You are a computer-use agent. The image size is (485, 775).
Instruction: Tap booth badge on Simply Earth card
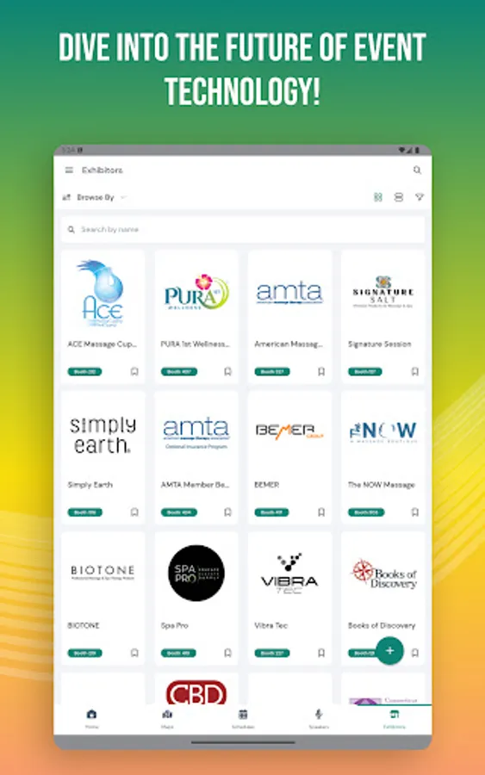point(85,512)
